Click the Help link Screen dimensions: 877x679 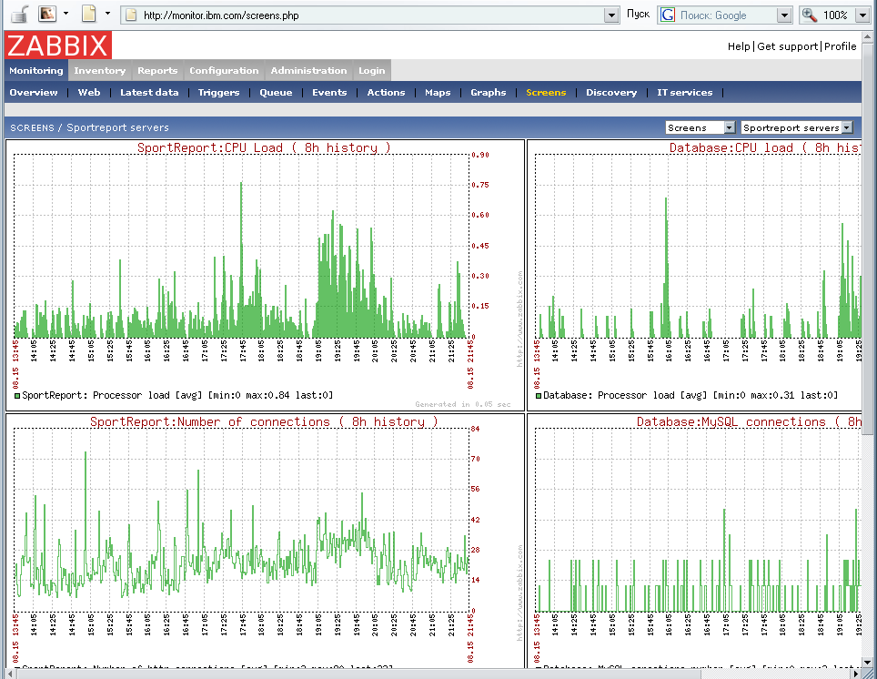point(739,46)
